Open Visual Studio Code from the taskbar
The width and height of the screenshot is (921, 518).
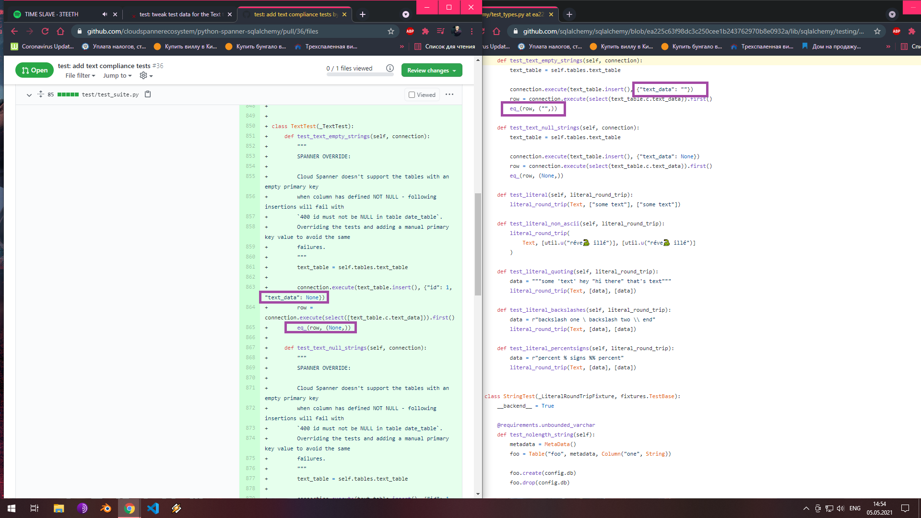tap(153, 508)
